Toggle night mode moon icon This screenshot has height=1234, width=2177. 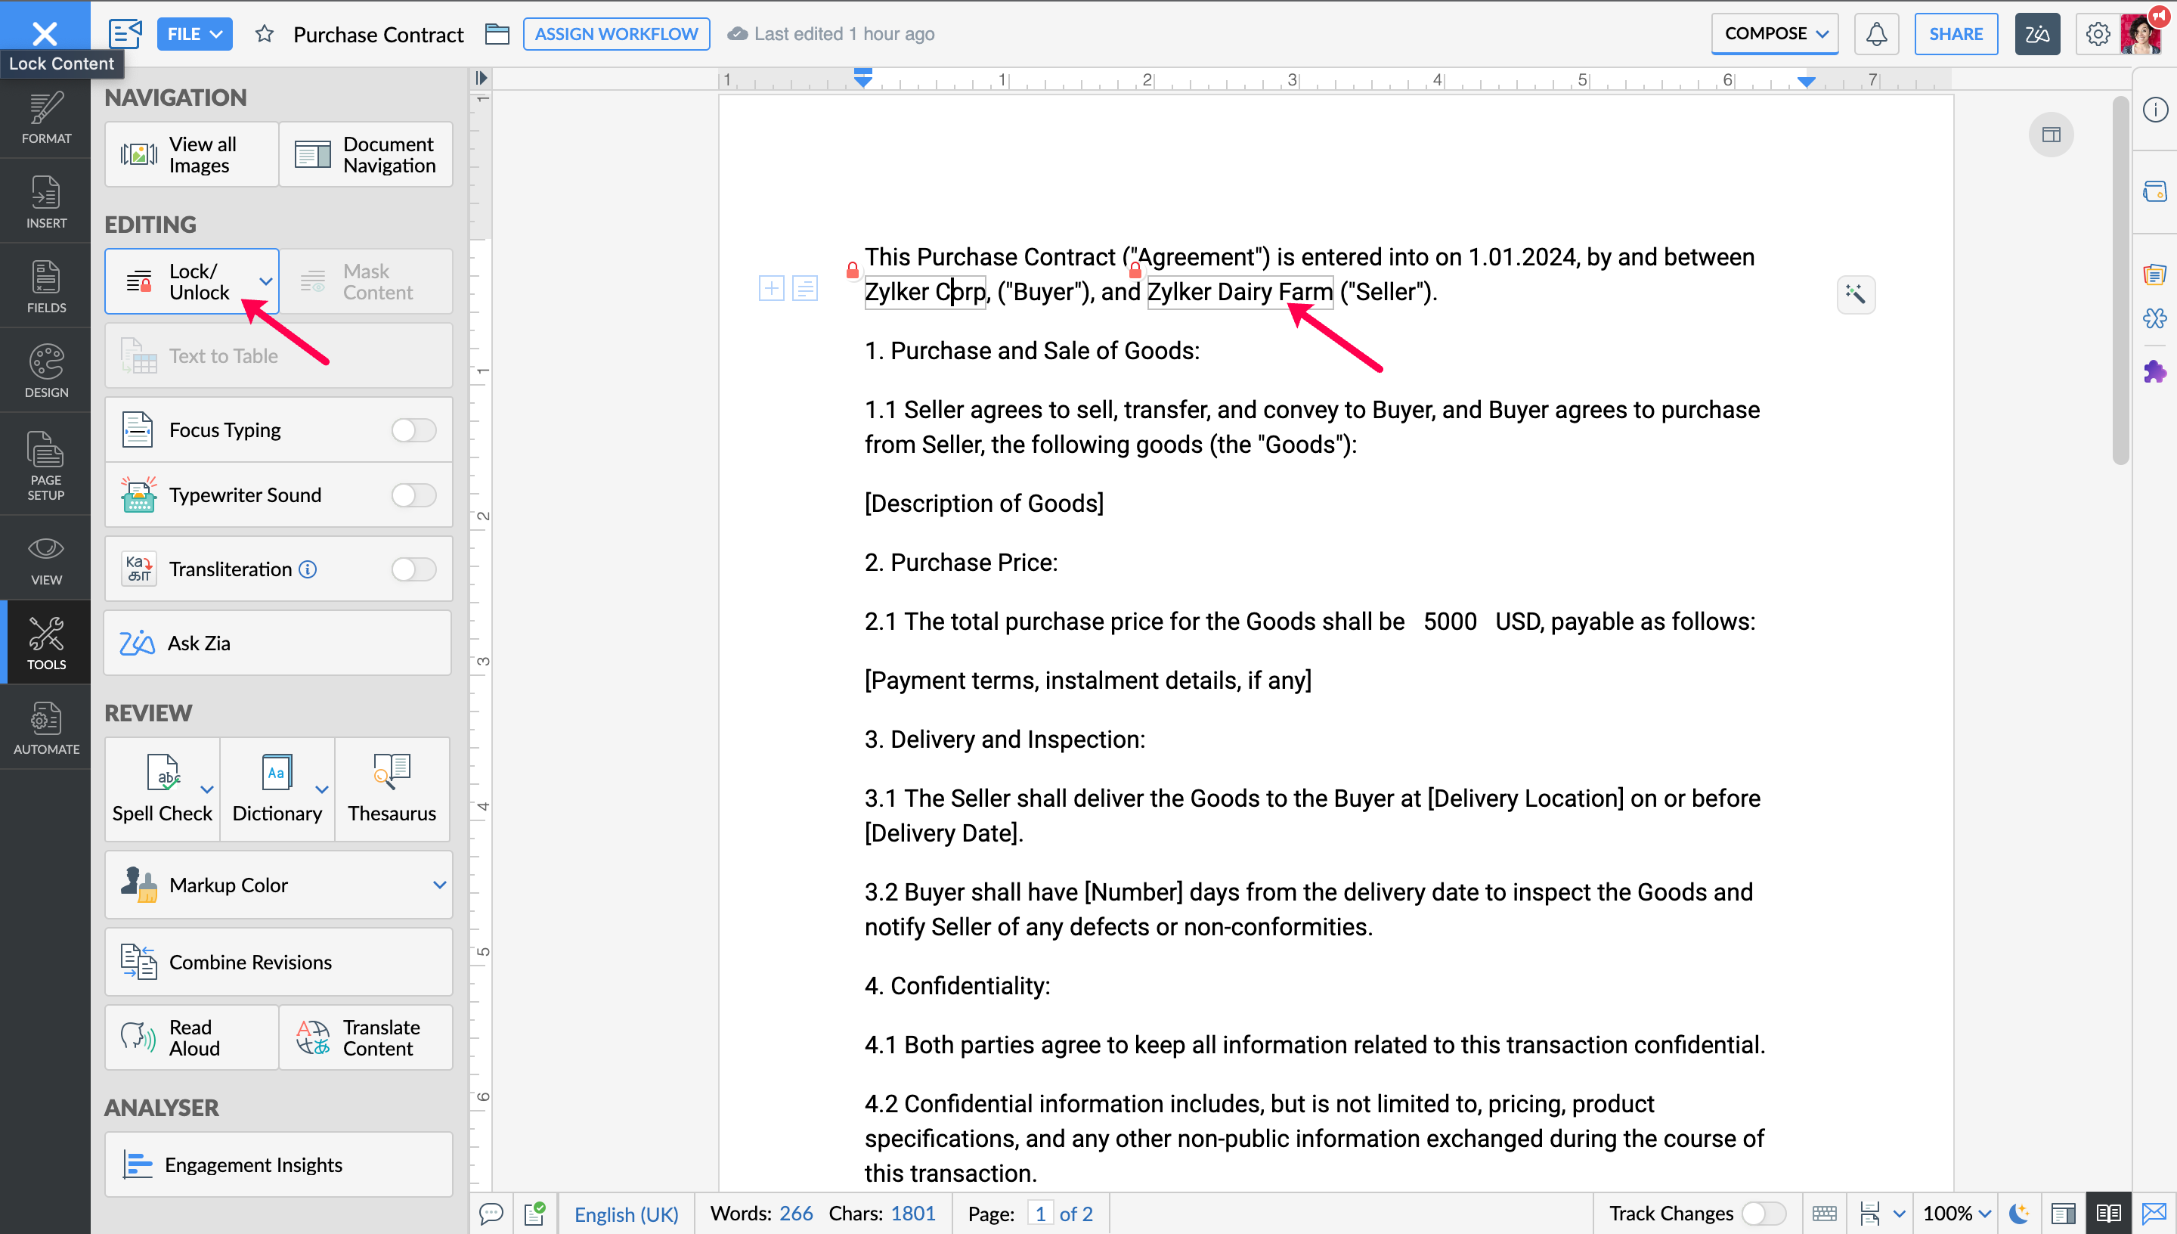pos(2020,1214)
